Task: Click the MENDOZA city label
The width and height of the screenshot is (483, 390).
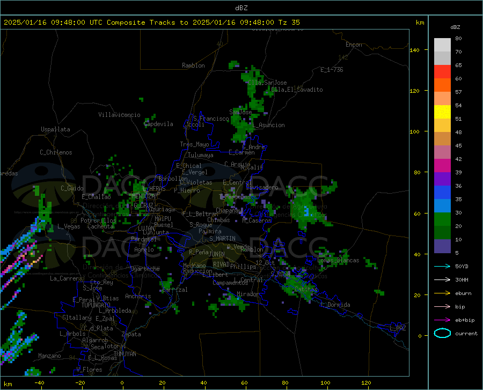Action: (x=143, y=196)
